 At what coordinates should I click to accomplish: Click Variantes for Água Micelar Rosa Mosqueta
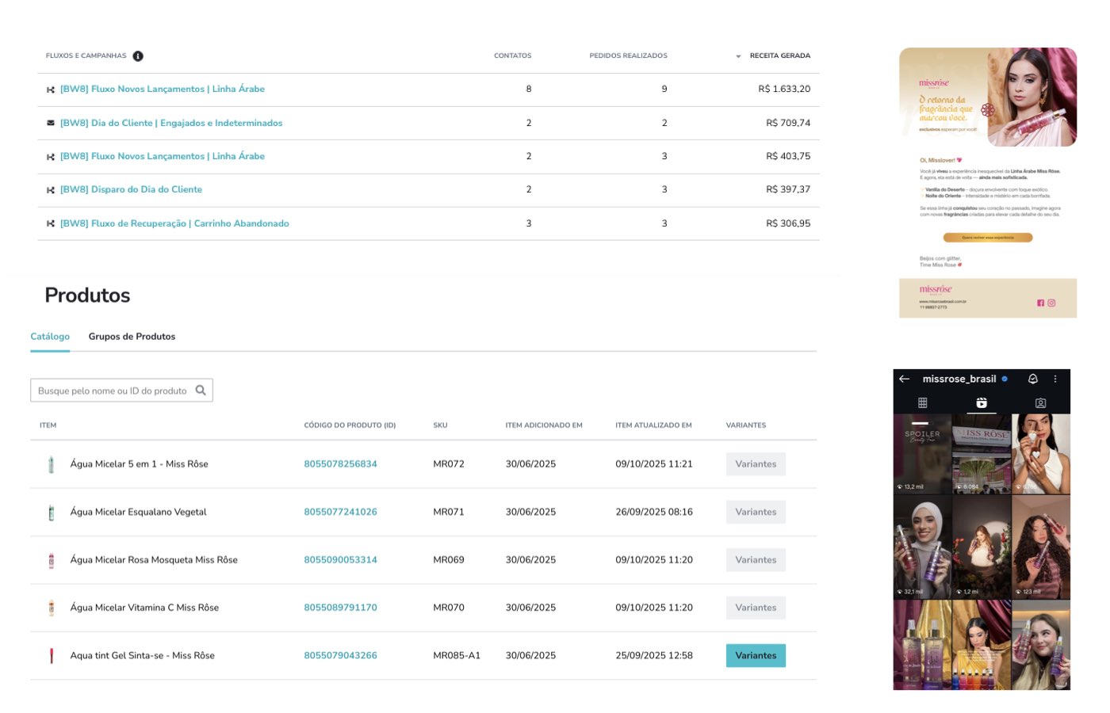756,560
